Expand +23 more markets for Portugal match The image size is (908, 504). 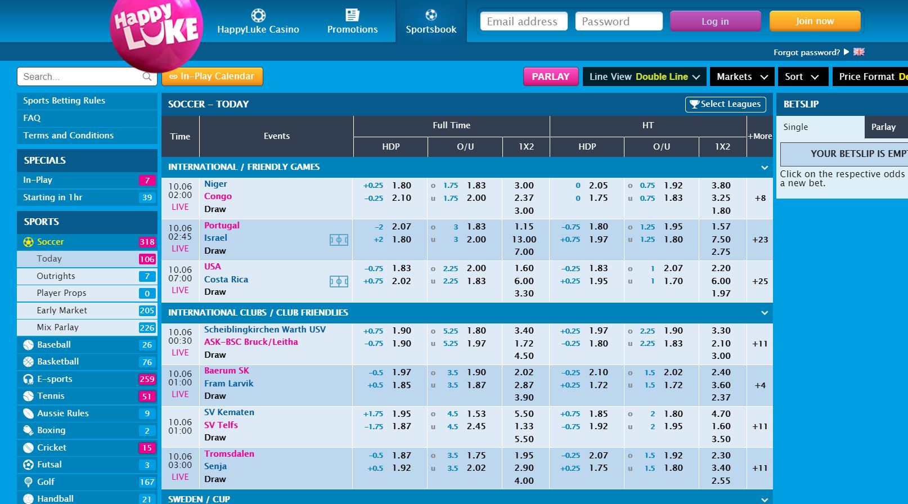pos(760,240)
